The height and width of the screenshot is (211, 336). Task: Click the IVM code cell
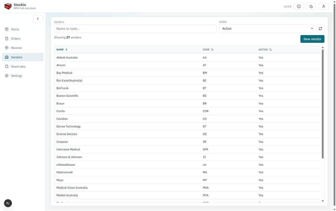(x=205, y=149)
